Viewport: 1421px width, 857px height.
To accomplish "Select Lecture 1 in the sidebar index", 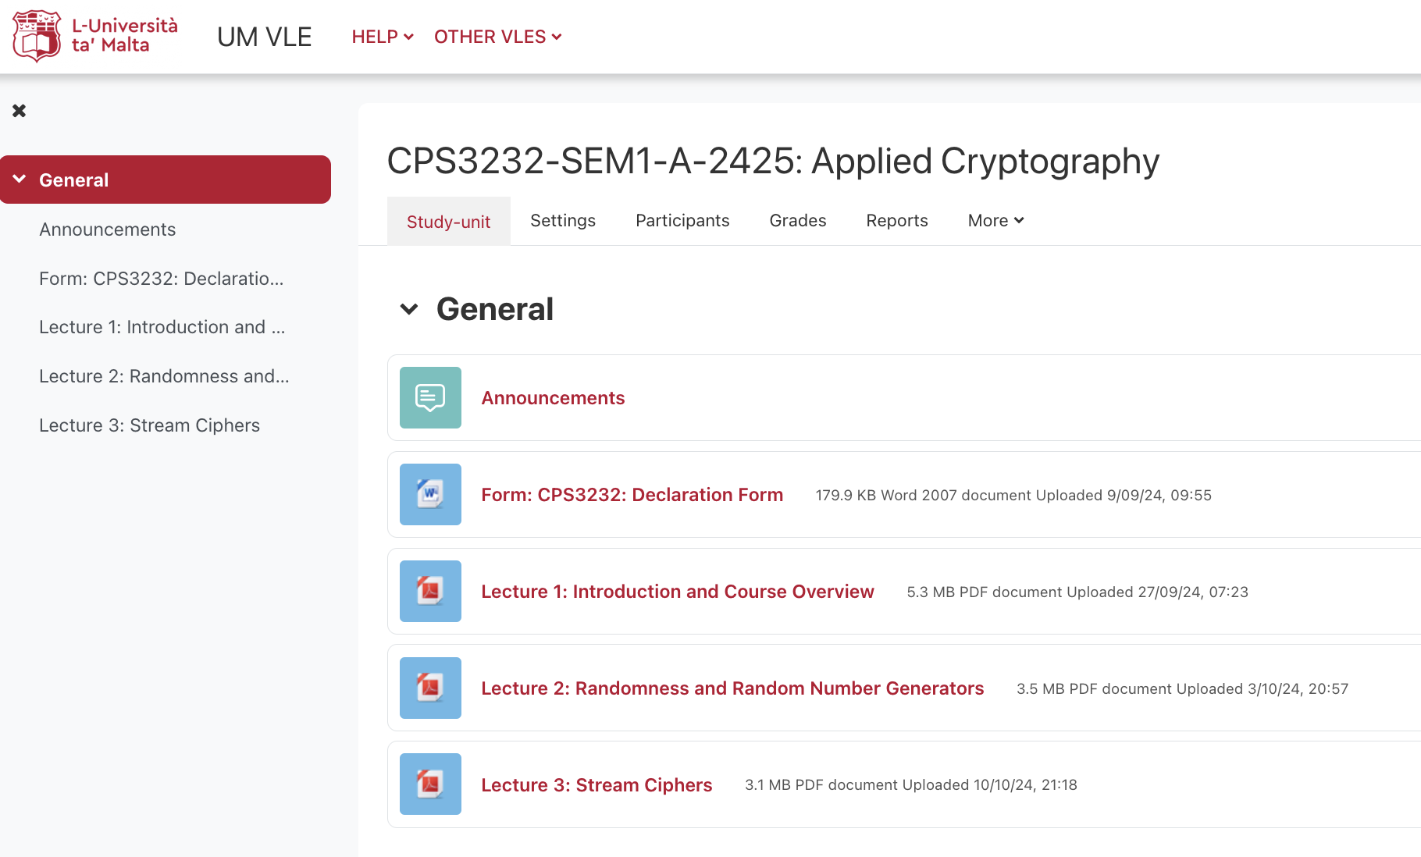I will coord(162,327).
